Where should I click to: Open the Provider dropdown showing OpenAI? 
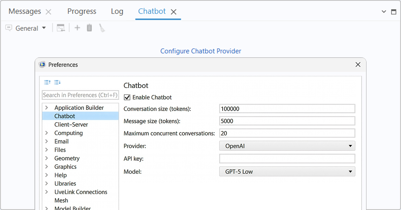(287, 146)
